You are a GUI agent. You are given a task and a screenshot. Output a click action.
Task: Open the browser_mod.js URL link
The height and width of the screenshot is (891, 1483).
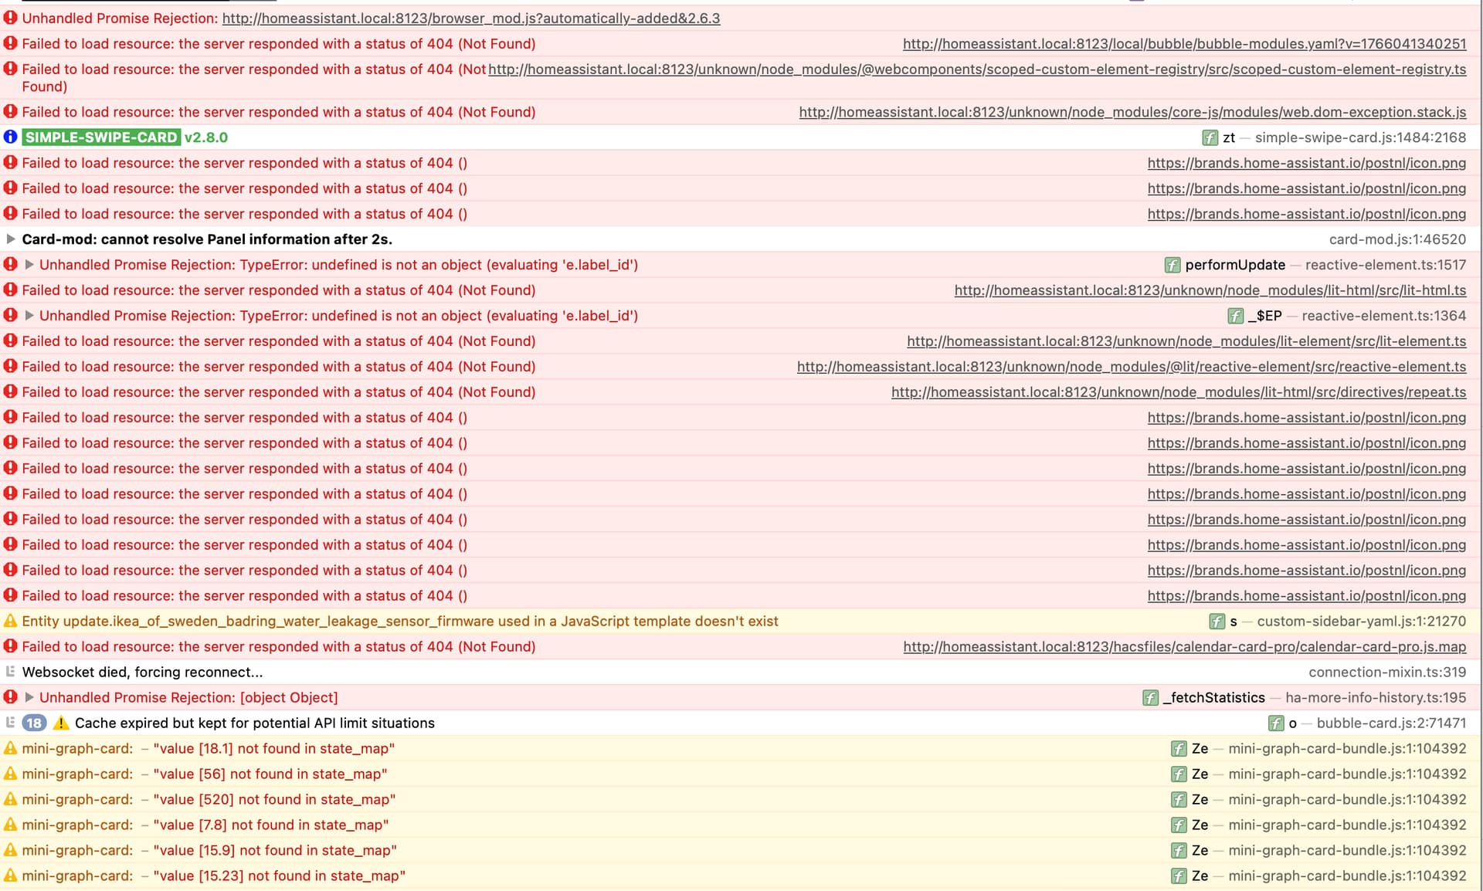click(470, 18)
